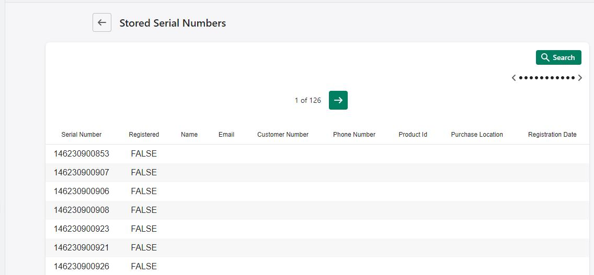Click the Purchase Location column header
The height and width of the screenshot is (275, 594).
coord(477,135)
